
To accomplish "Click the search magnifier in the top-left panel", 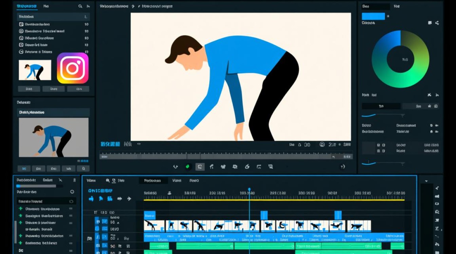I will 80,6.
